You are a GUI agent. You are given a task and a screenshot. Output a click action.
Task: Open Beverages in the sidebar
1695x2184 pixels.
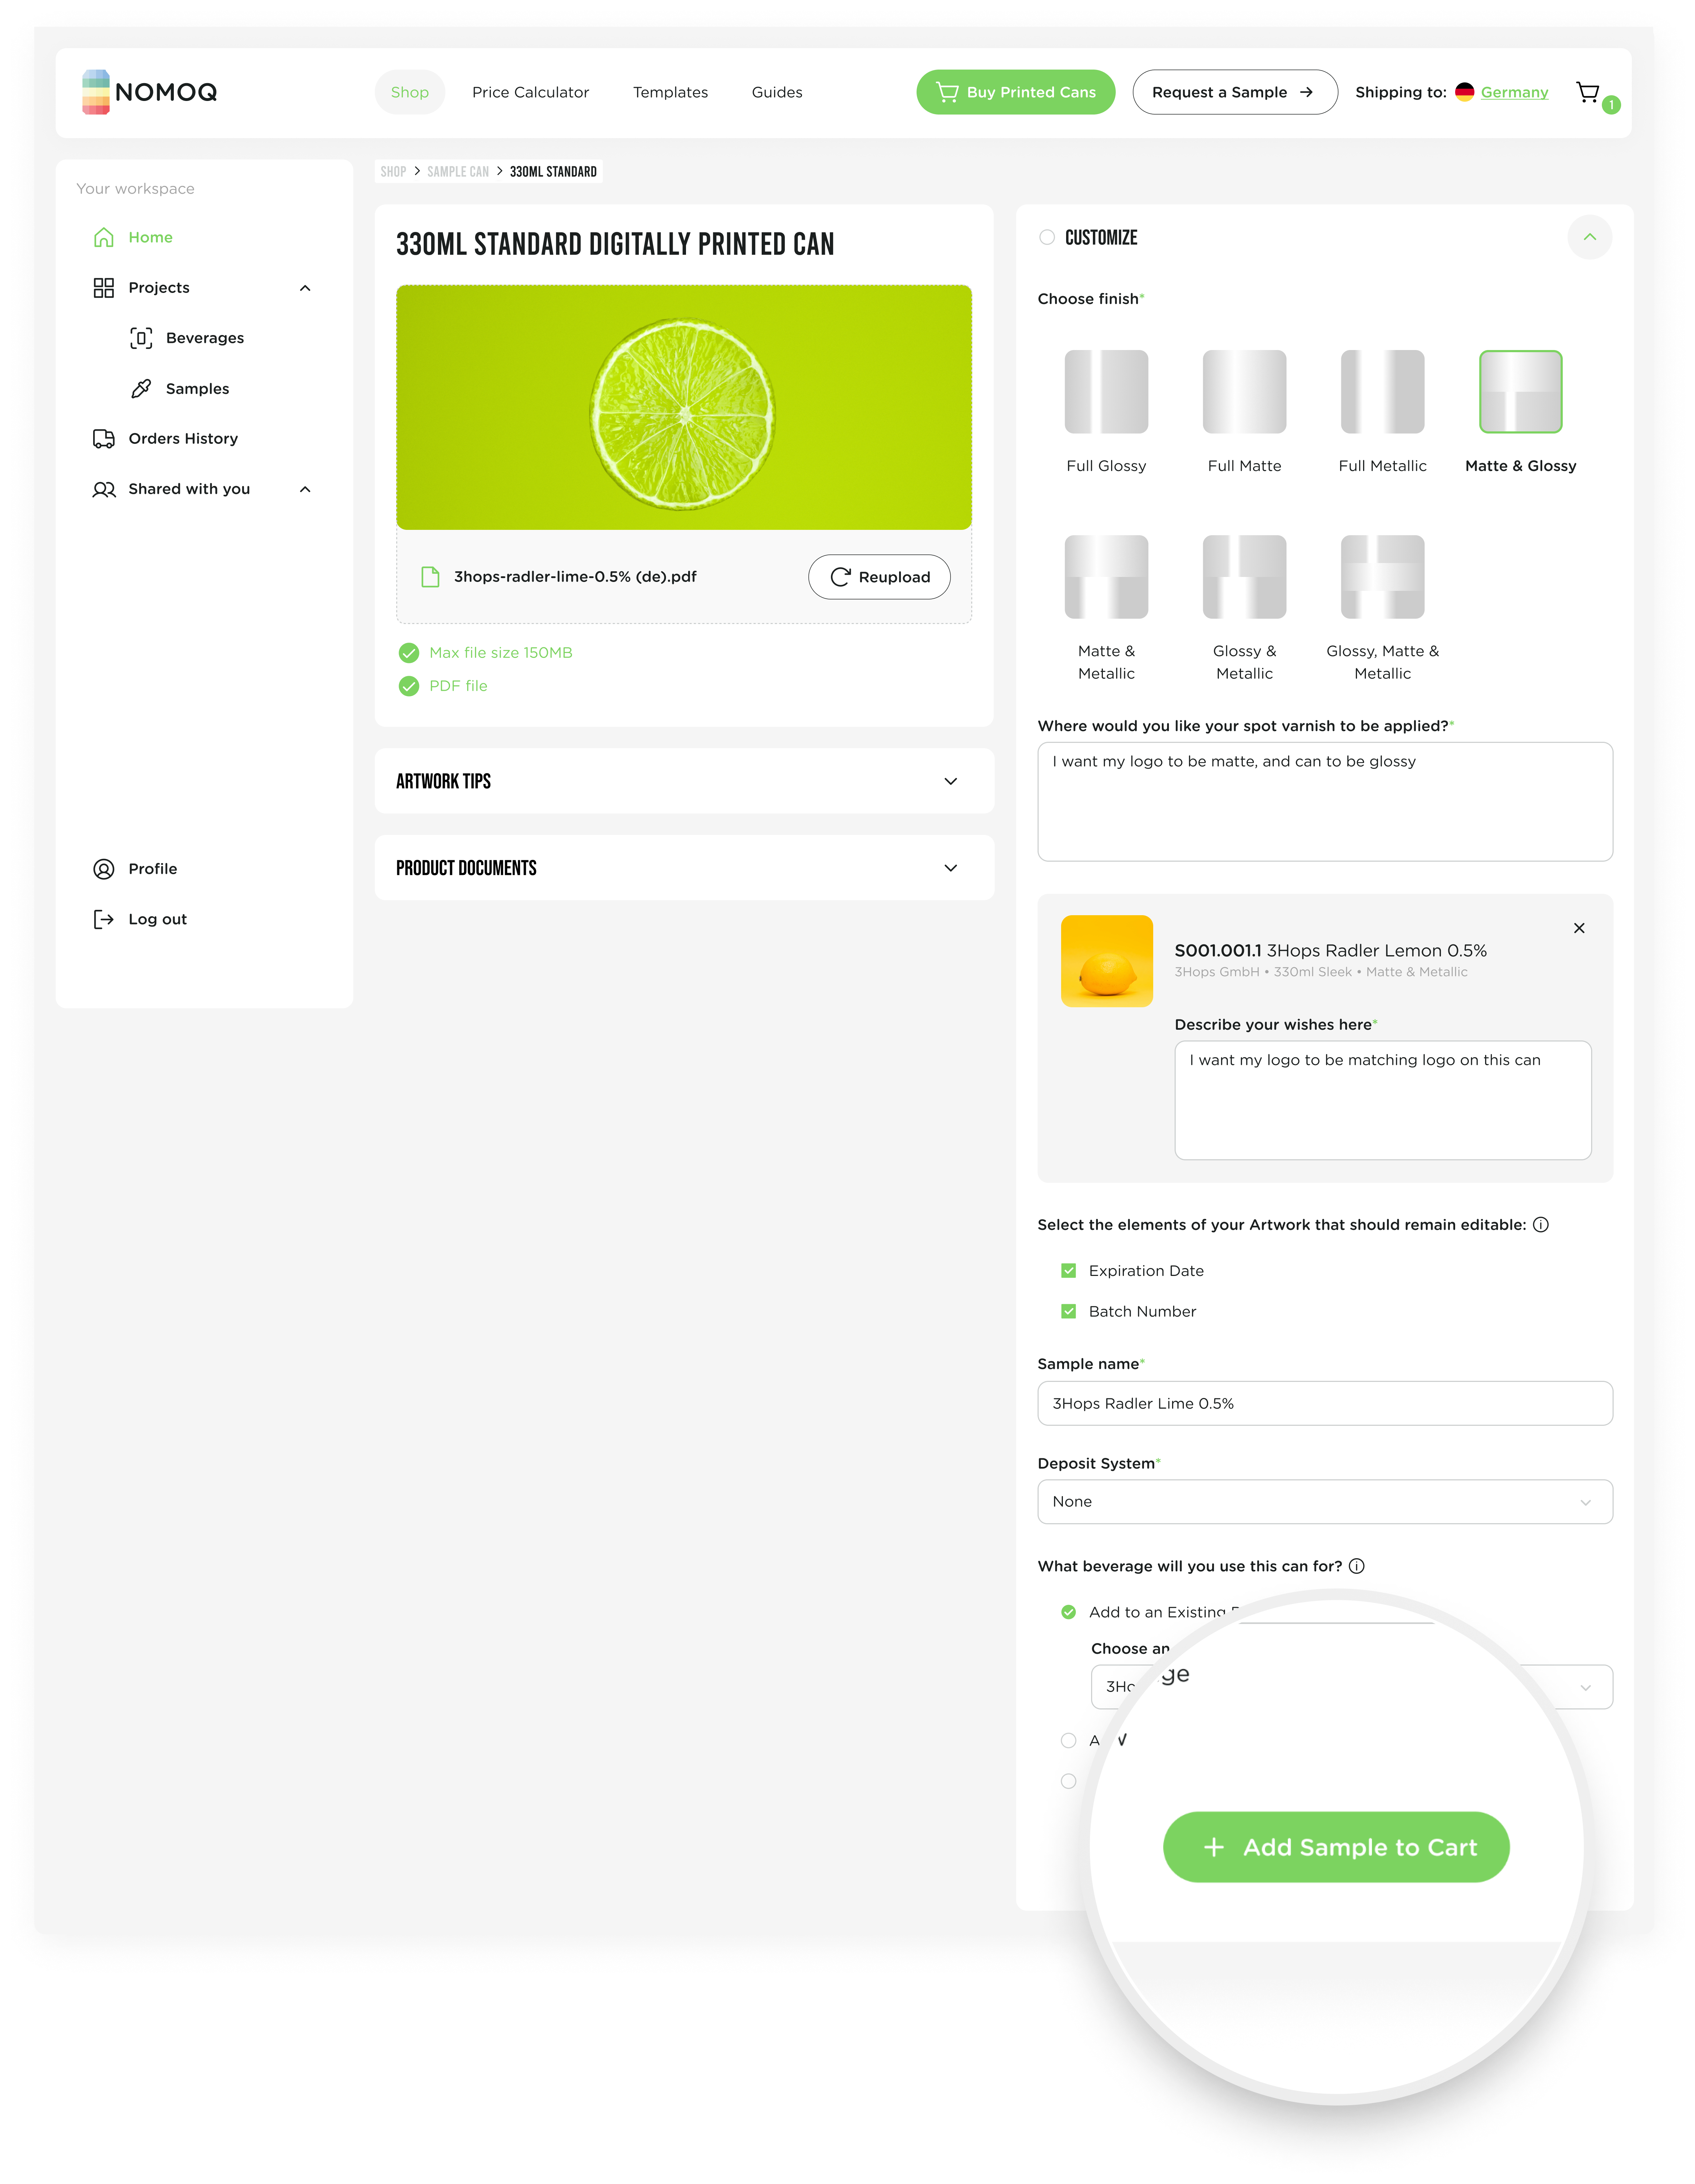pyautogui.click(x=204, y=338)
